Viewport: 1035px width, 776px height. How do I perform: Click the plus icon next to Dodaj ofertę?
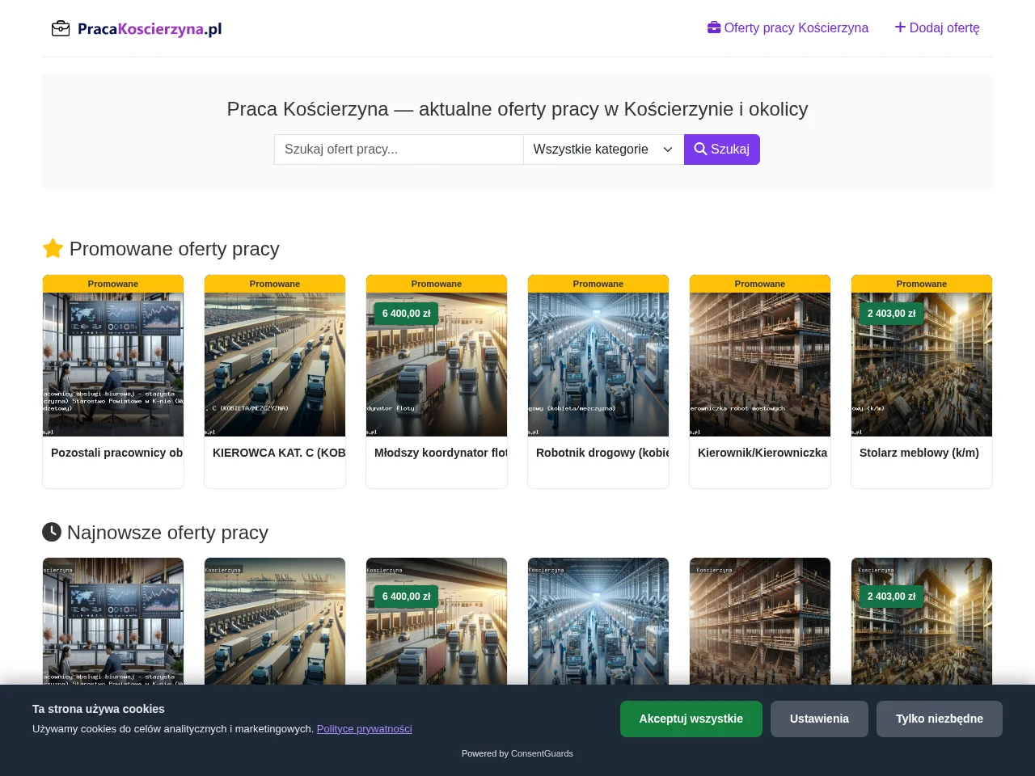tap(900, 27)
